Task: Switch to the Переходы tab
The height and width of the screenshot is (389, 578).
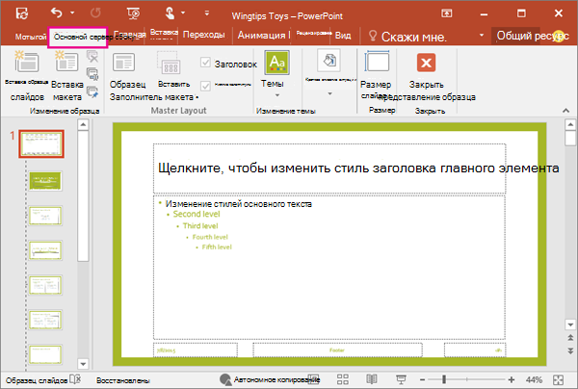Action: [x=204, y=35]
